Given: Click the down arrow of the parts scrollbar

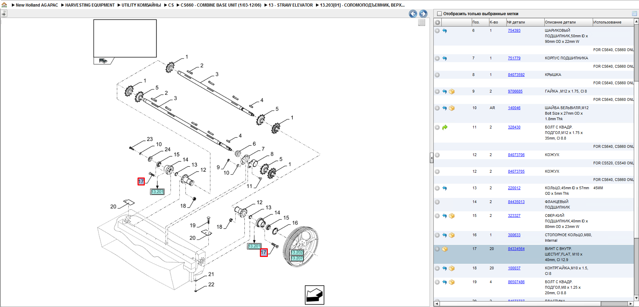Looking at the screenshot, I should pos(636,298).
